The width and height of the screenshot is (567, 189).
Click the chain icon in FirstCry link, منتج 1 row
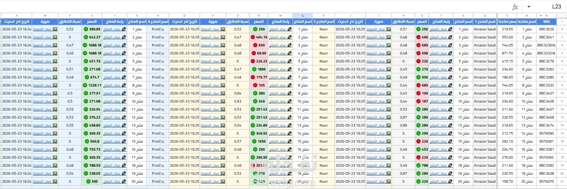[x=123, y=29]
